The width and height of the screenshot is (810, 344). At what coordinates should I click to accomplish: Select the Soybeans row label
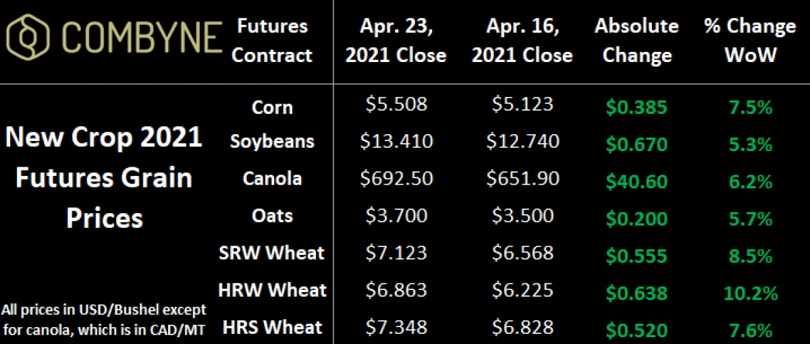click(272, 142)
